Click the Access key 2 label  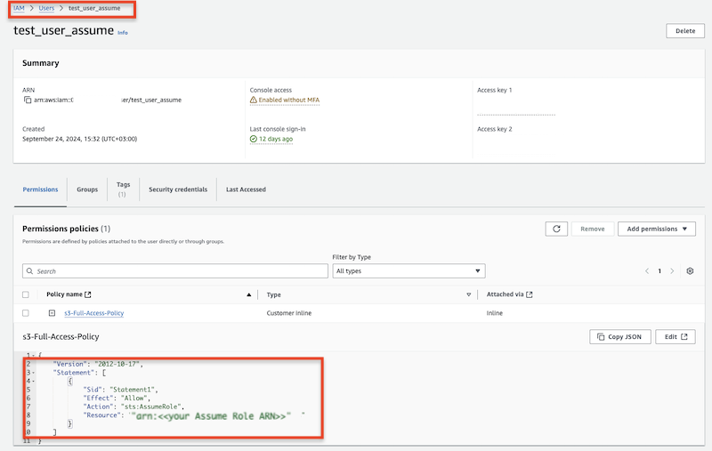tap(495, 129)
